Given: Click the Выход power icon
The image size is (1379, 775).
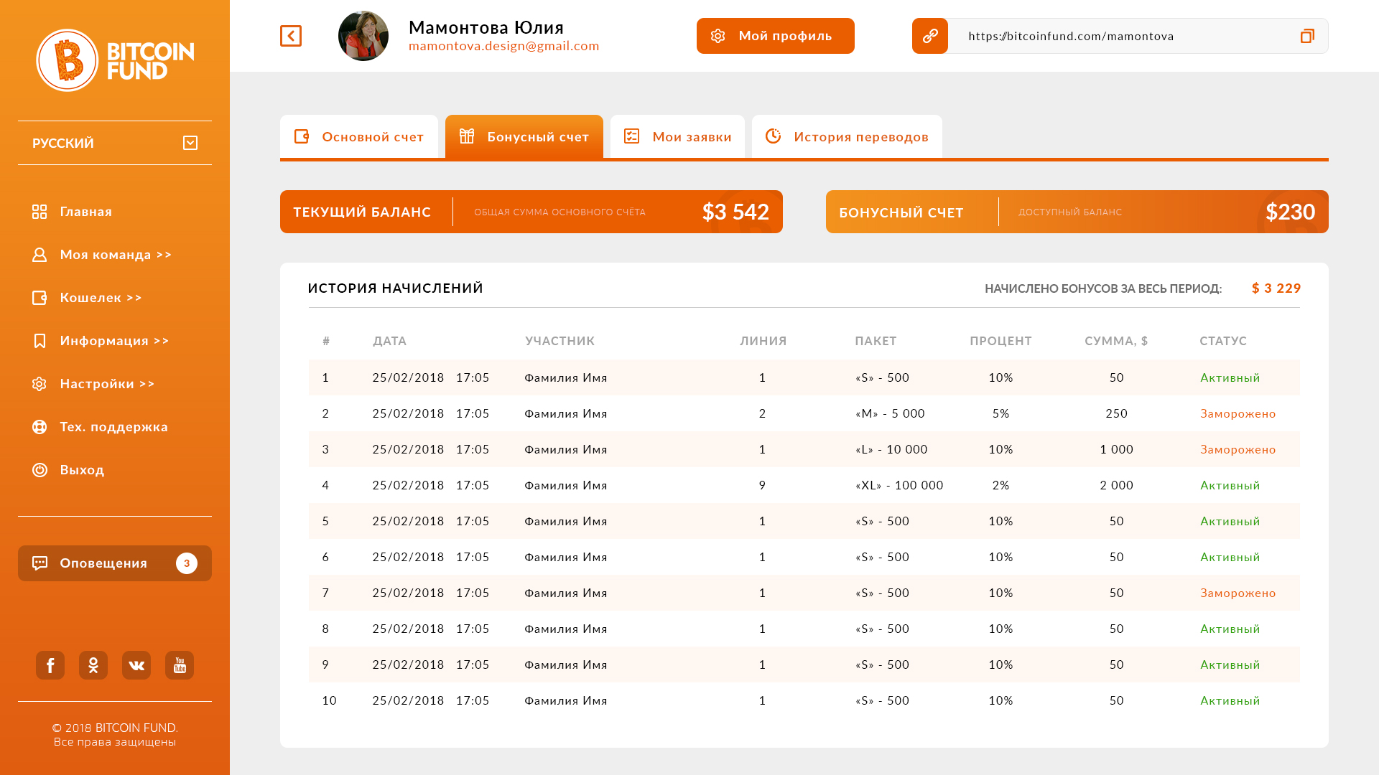Looking at the screenshot, I should tap(40, 470).
